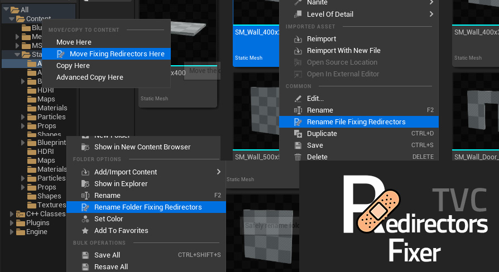The height and width of the screenshot is (272, 499).
Task: Expand the Blueprint folder arrow
Action: tap(22, 143)
